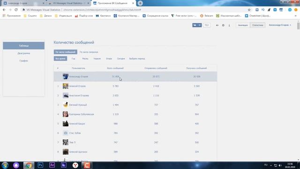Switch to VK Messages Visual Statistics tab

[x=69, y=3]
